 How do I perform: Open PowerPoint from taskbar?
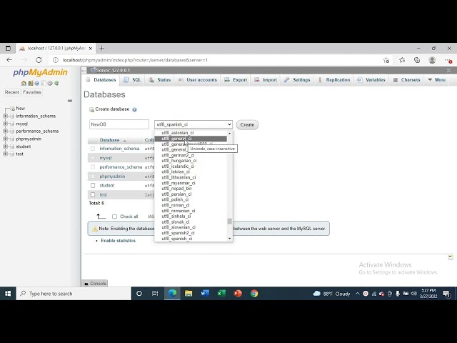coord(238,294)
